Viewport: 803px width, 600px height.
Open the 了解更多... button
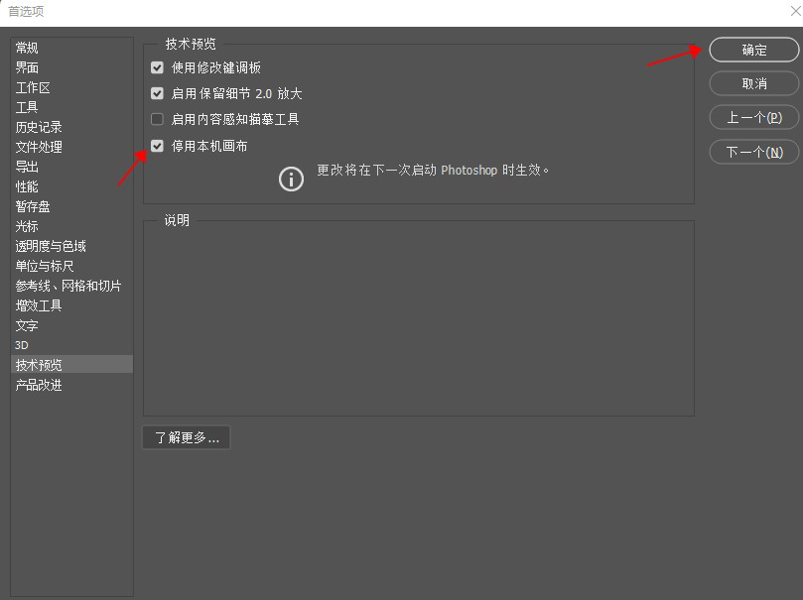pyautogui.click(x=187, y=438)
